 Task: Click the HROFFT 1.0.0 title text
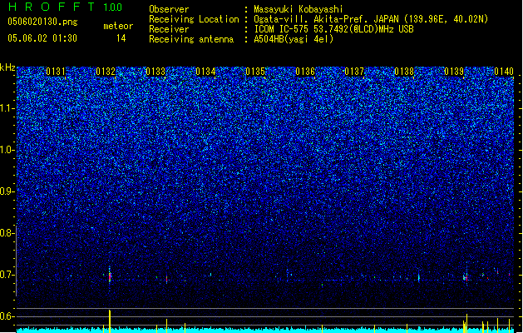pos(66,7)
